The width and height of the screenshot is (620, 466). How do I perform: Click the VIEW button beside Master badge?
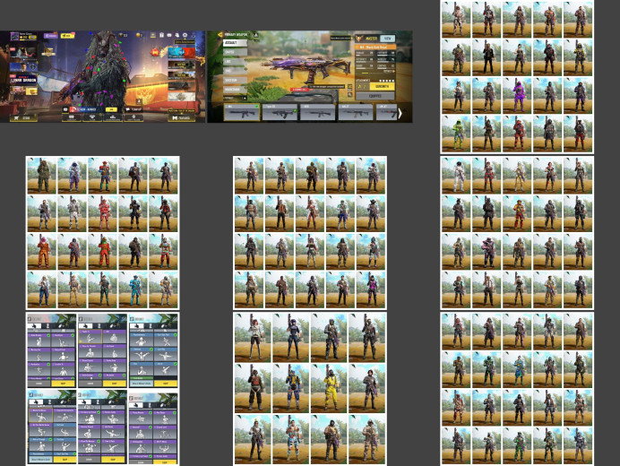tap(387, 39)
